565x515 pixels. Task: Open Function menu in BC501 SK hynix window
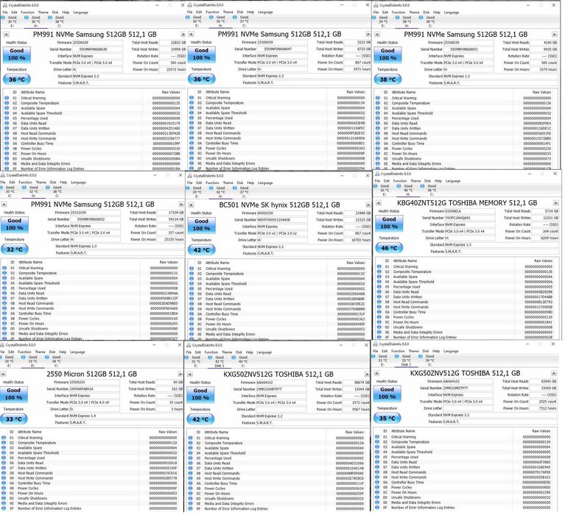coord(212,182)
